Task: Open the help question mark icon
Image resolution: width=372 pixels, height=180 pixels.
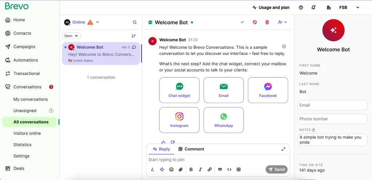Action: pyautogui.click(x=301, y=8)
